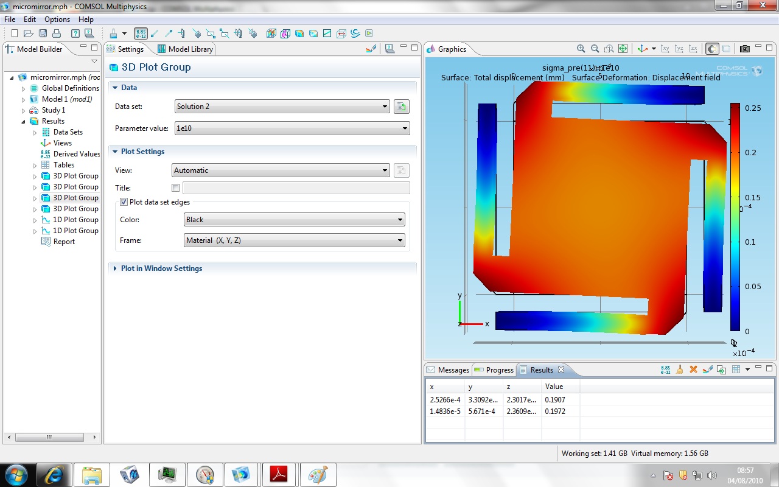Save the model using the floppy icon

tap(43, 33)
